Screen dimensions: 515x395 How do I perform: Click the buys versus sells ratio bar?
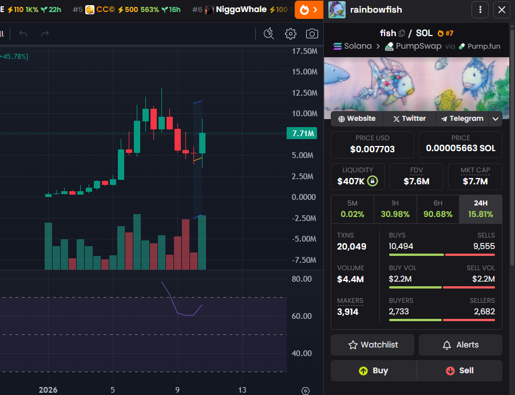pos(442,255)
